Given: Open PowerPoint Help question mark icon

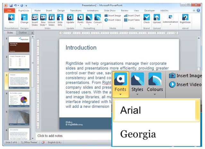Looking at the screenshot, I should point(198,10).
